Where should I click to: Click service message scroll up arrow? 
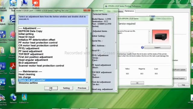point(149,31)
